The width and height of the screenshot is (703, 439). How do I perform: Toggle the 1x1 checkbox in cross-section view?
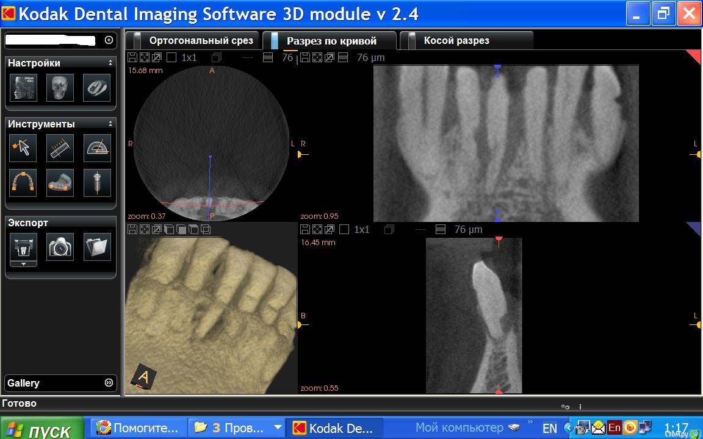pos(344,229)
